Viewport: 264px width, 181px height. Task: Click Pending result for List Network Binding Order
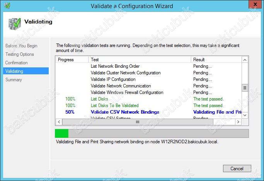click(203, 66)
